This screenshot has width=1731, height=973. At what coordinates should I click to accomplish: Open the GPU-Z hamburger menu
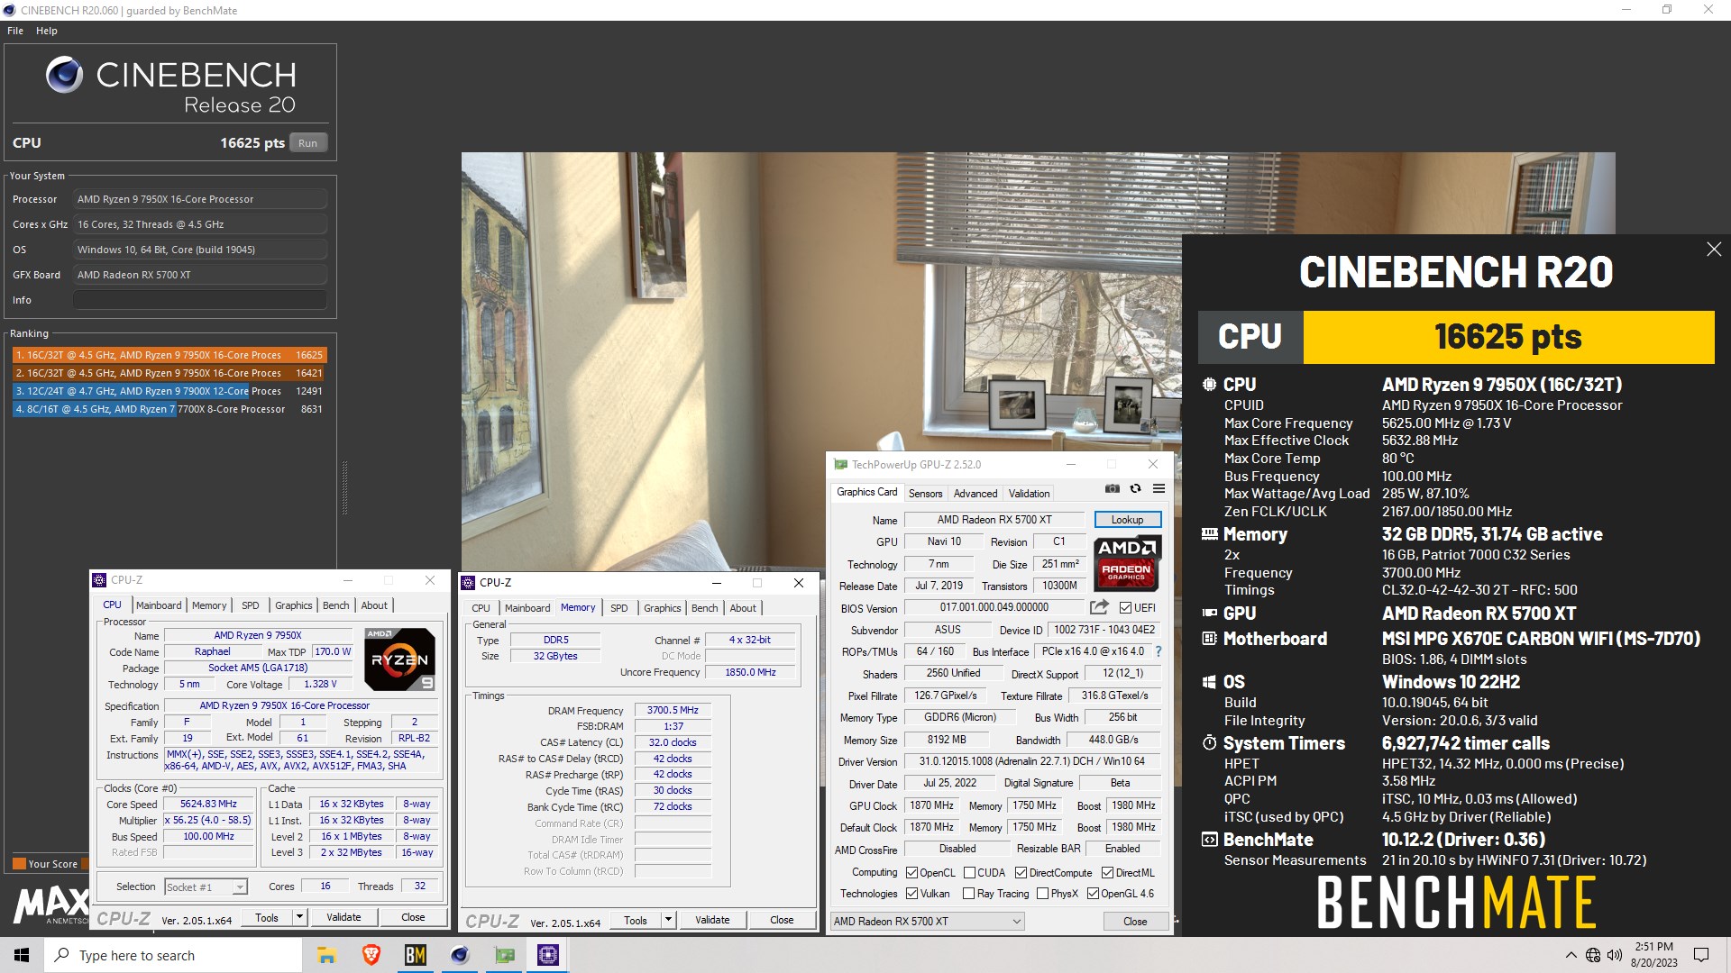point(1159,489)
